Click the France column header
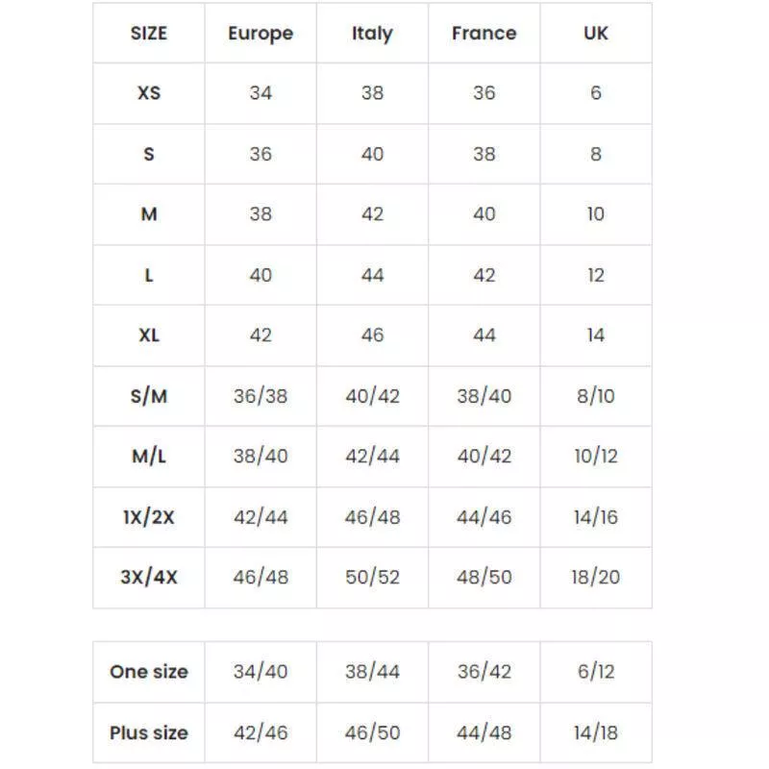 (x=484, y=34)
